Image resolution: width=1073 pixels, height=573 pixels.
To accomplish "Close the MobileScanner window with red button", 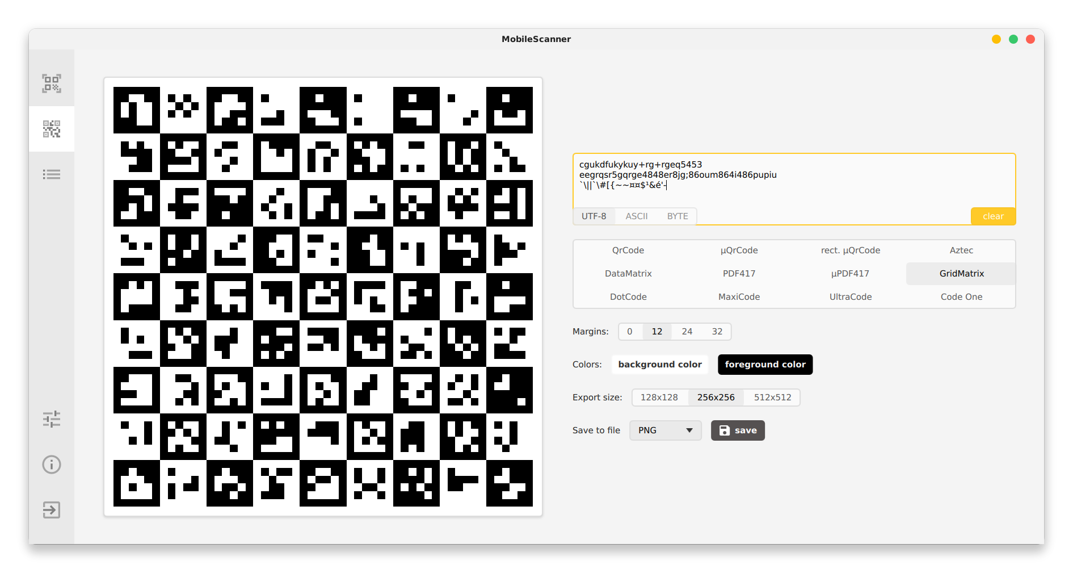I will click(x=1030, y=39).
